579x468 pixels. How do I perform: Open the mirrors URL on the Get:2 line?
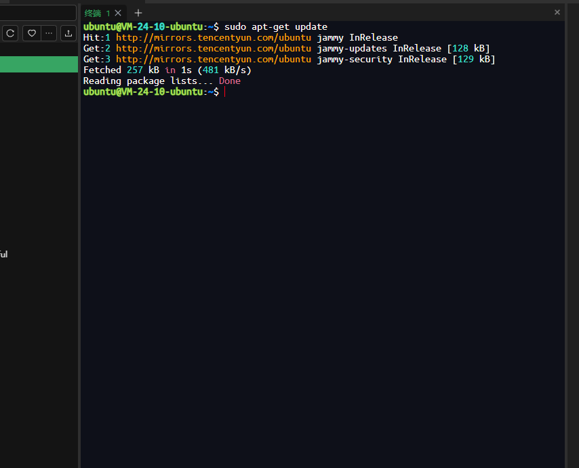tap(214, 48)
